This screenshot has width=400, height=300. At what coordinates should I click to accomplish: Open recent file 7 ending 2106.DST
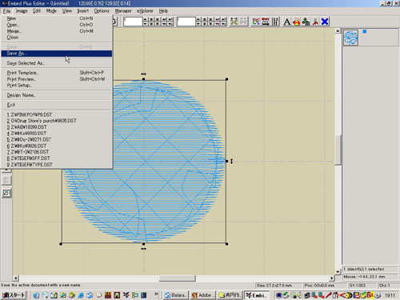click(x=57, y=152)
